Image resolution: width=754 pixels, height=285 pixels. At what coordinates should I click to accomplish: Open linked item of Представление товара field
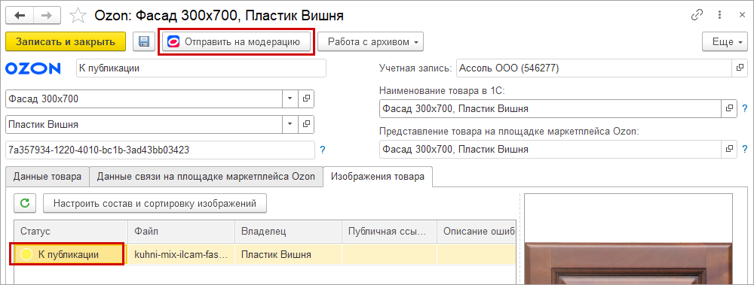coord(729,149)
